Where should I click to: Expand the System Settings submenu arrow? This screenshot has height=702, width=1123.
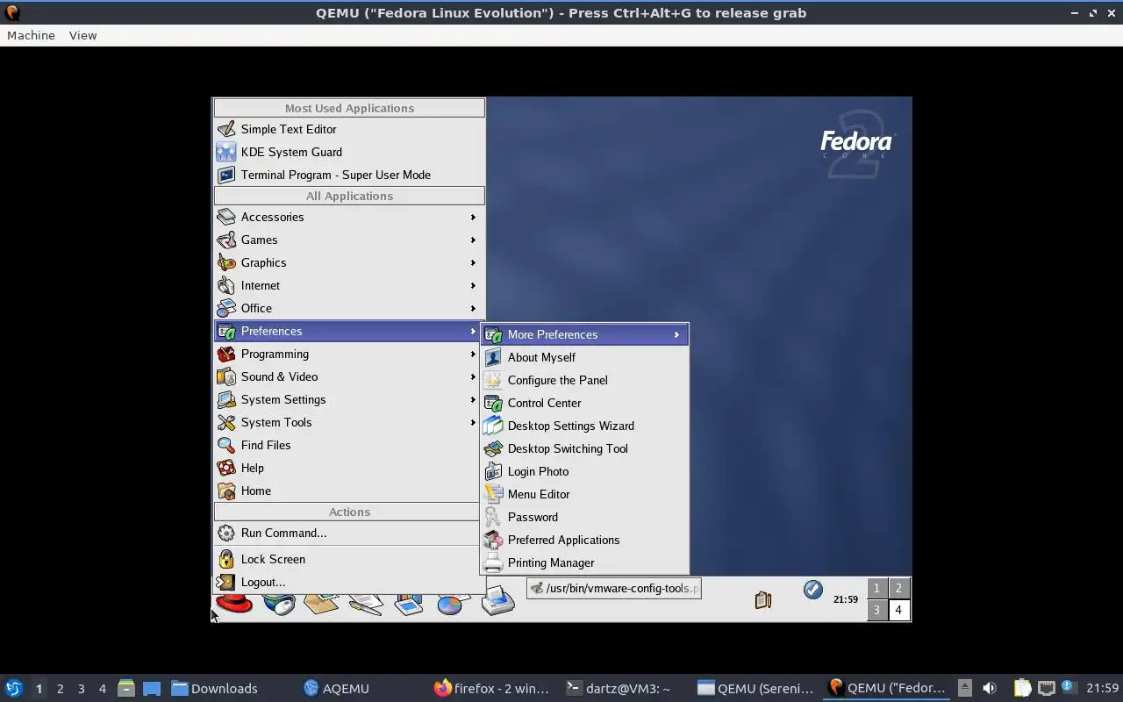pos(473,399)
